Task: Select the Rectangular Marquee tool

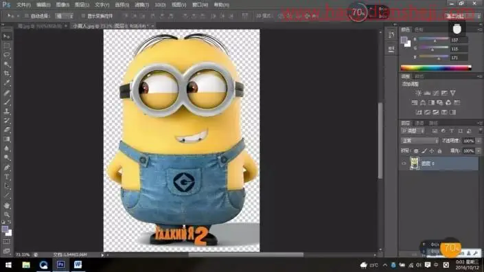Action: point(6,46)
